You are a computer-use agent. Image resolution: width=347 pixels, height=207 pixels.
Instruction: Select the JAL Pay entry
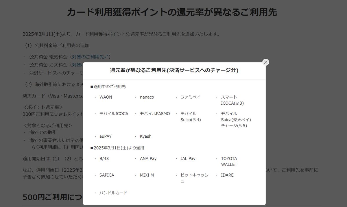coord(188,158)
